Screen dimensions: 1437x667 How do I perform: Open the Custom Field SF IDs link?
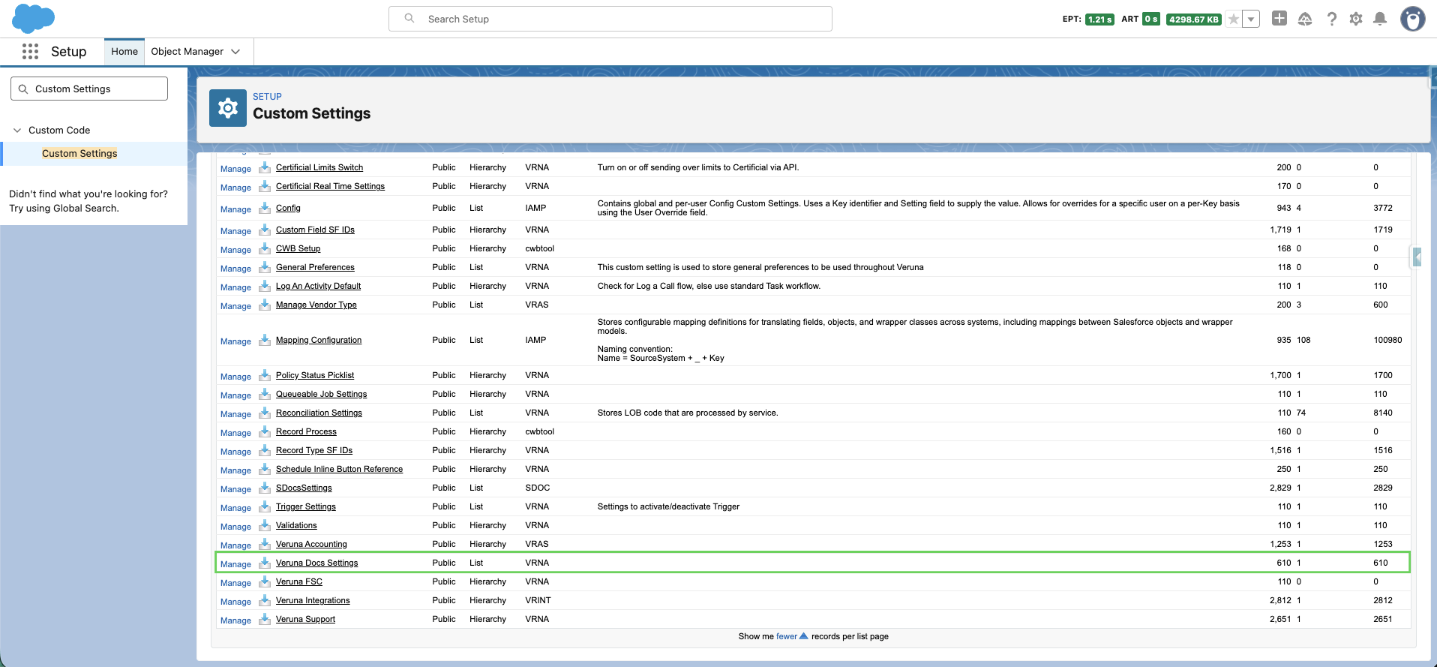click(315, 230)
